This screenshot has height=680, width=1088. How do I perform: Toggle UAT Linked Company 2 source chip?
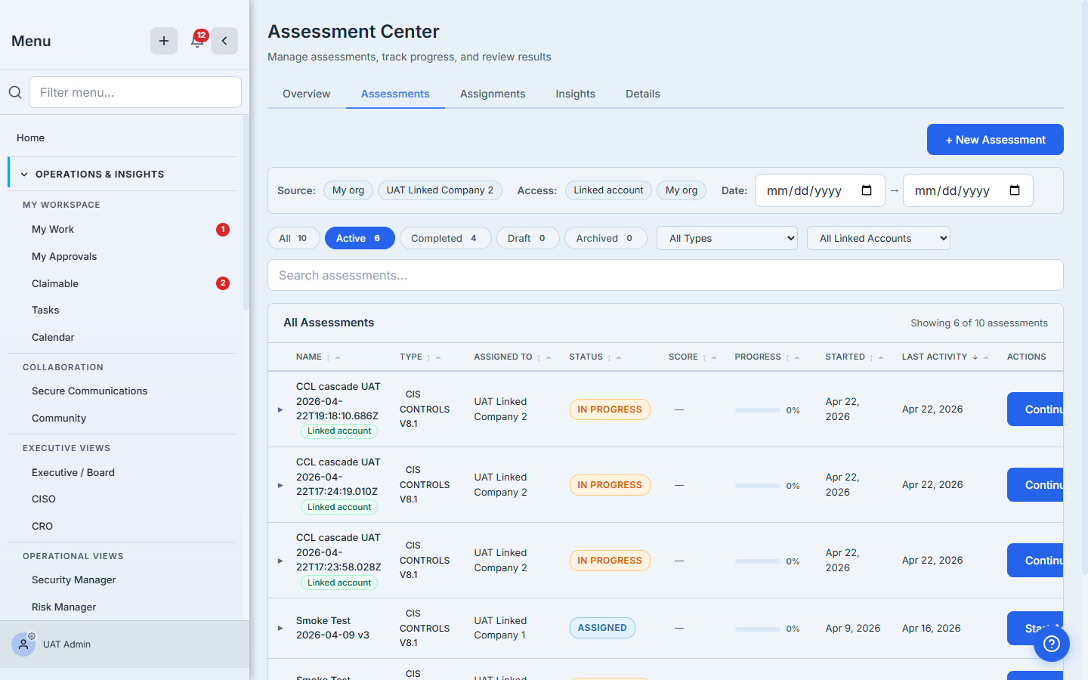pos(440,190)
